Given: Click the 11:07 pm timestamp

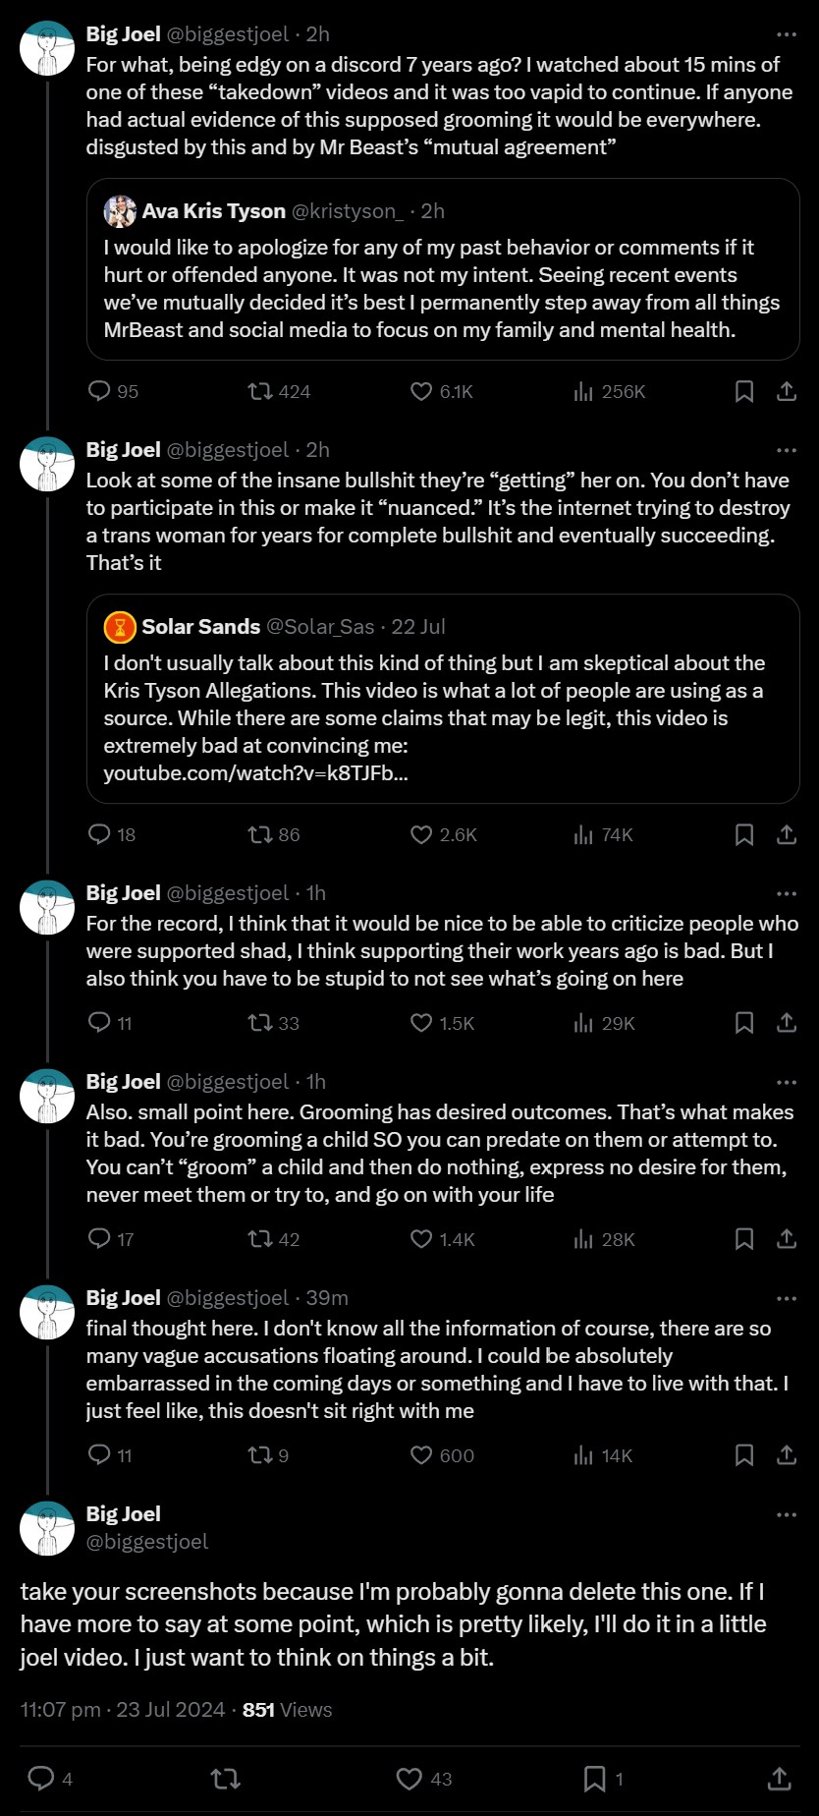Looking at the screenshot, I should pos(60,1710).
